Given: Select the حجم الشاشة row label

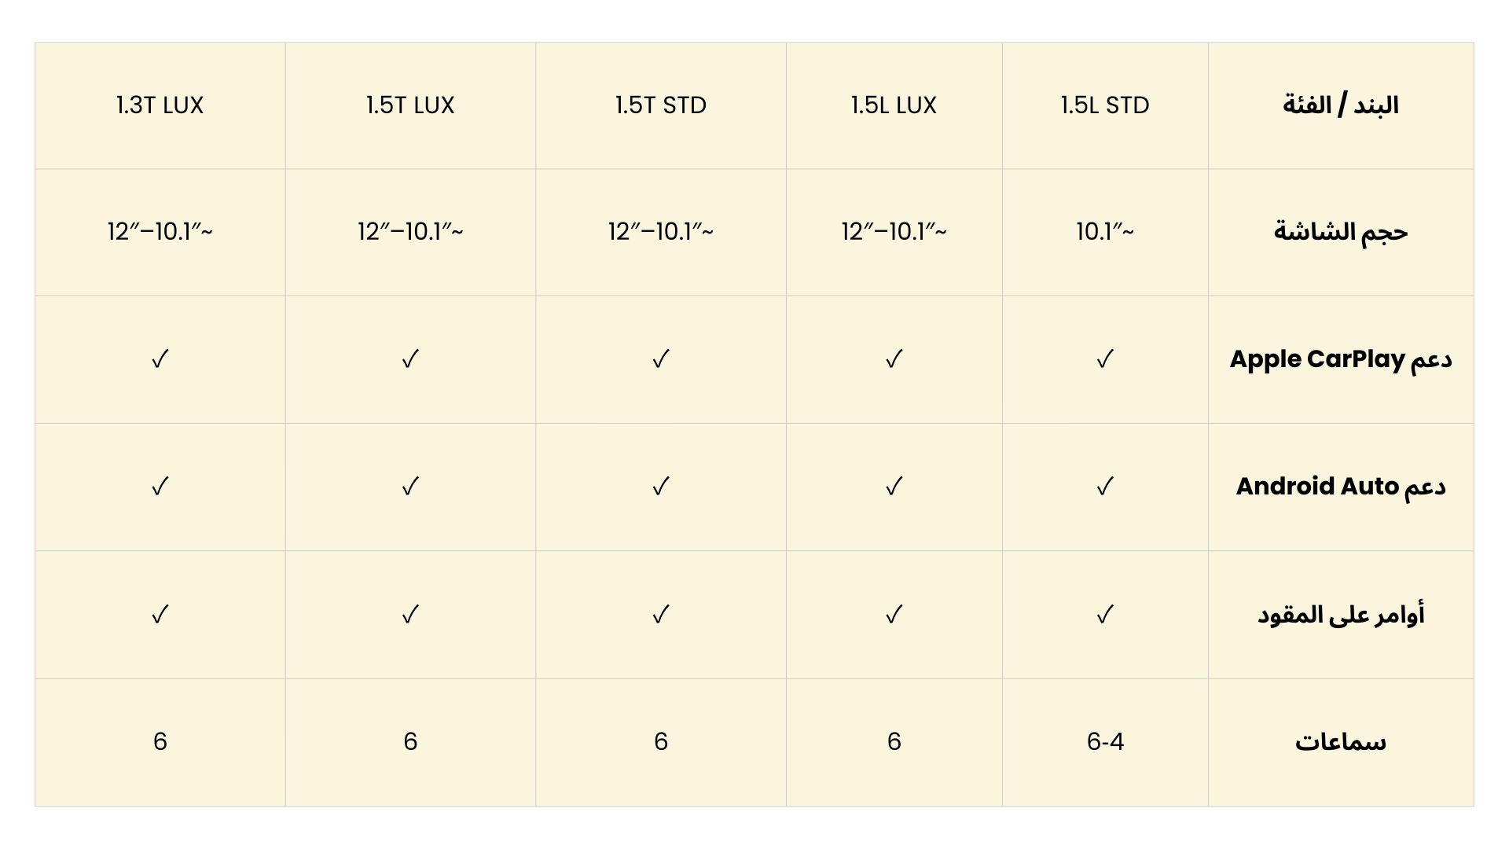Looking at the screenshot, I should (1340, 232).
